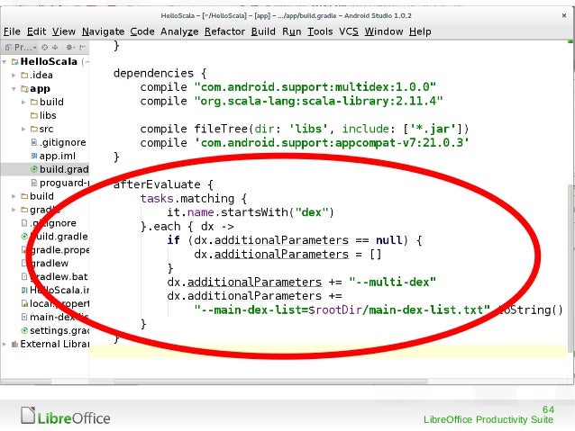Viewport: 575px width, 431px height.
Task: Open the Help menu
Action: click(420, 31)
